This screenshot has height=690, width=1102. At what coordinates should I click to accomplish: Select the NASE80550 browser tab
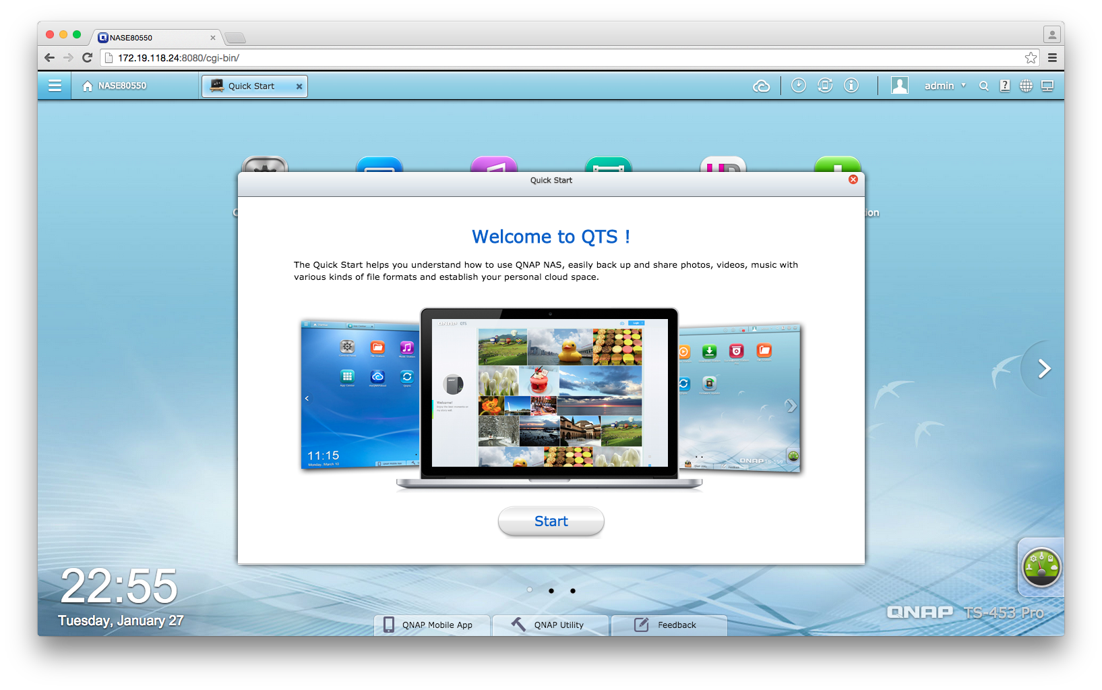click(155, 38)
